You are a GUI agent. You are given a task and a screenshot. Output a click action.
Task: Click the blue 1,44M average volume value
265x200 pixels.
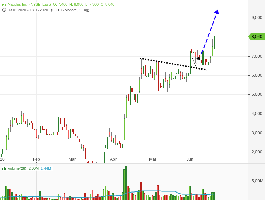(x=46, y=168)
